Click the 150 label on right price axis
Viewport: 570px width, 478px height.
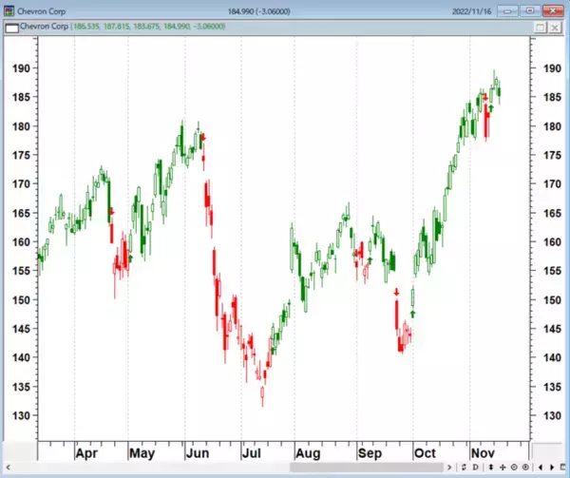pyautogui.click(x=552, y=300)
